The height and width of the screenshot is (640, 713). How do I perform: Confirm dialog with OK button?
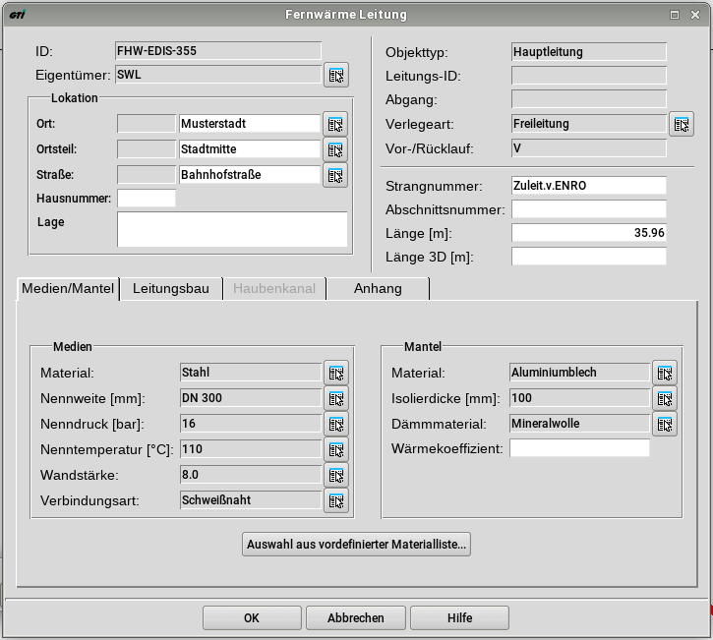click(252, 617)
